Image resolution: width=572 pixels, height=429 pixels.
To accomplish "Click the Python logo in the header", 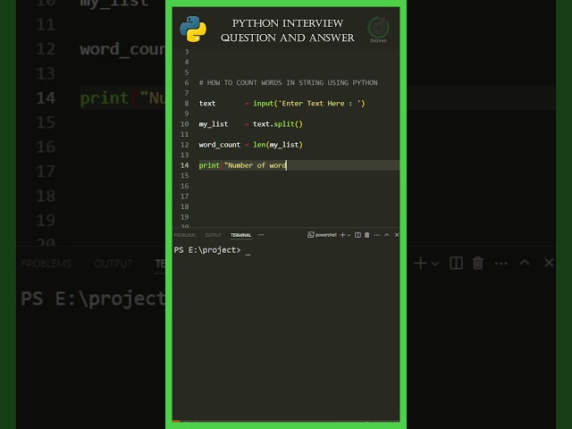I will click(193, 29).
